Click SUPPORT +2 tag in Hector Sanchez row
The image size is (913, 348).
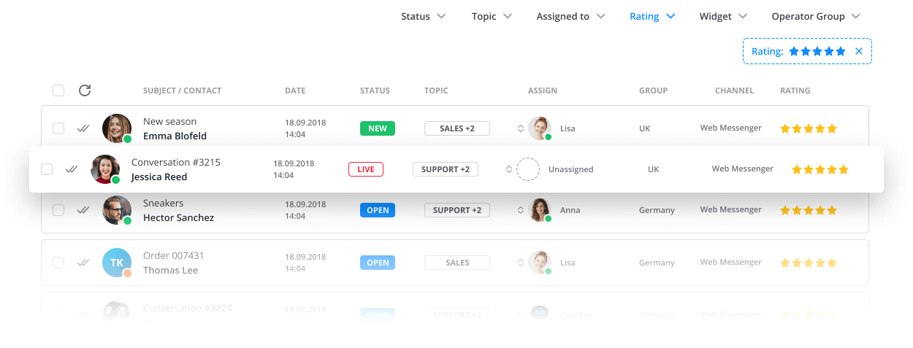[x=457, y=210]
